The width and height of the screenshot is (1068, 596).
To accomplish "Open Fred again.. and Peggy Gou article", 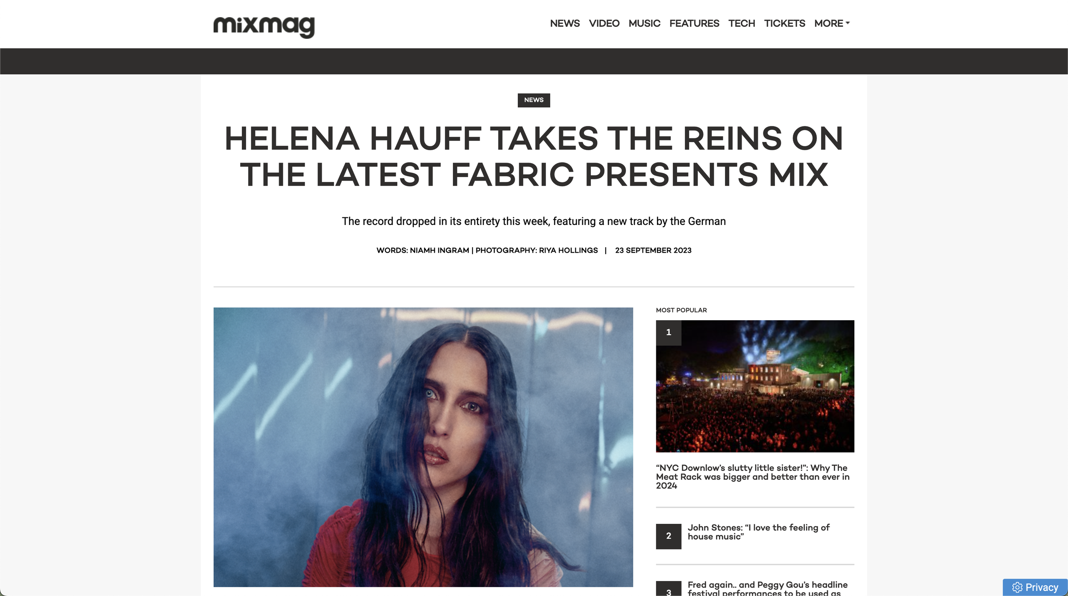I will (x=767, y=588).
